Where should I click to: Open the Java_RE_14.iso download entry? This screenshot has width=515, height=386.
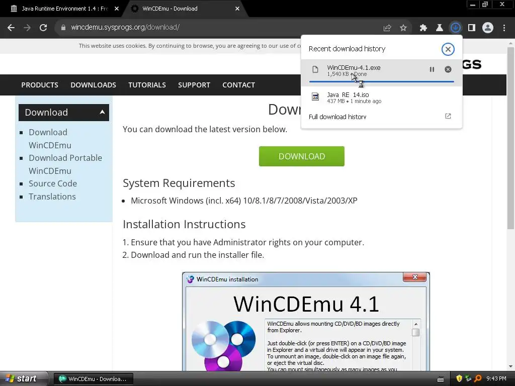[381, 98]
